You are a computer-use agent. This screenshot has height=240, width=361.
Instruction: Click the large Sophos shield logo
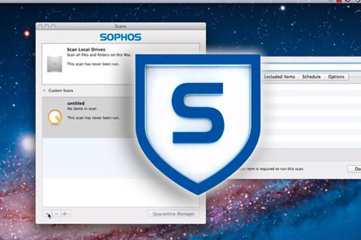point(198,124)
